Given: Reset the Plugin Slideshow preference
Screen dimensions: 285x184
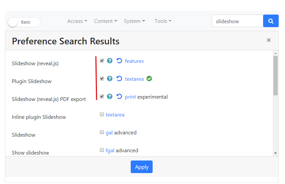Looking at the screenshot, I should tap(119, 78).
